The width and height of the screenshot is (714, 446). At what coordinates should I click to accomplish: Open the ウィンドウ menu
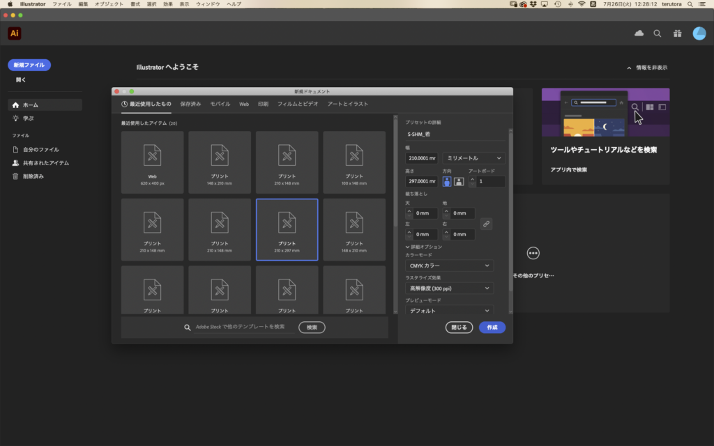(208, 4)
